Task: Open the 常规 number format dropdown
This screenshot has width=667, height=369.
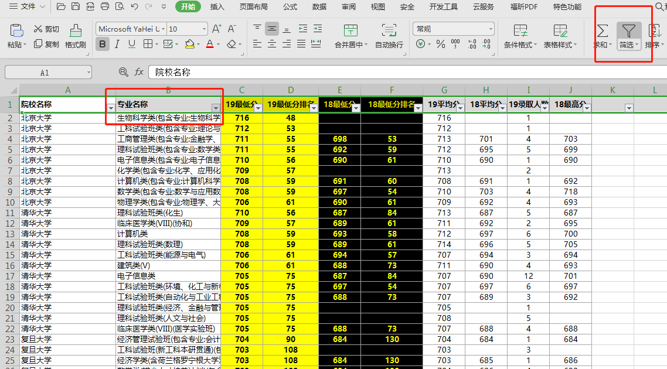Action: pos(491,28)
